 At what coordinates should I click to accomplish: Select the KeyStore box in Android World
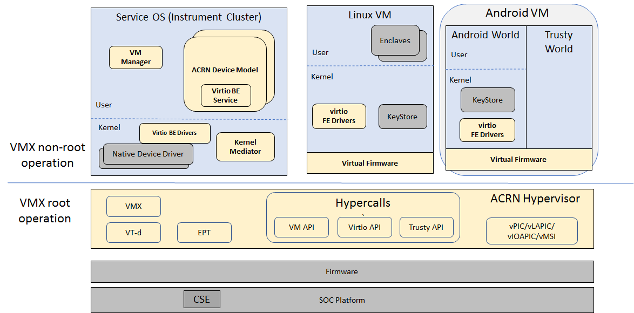point(487,100)
